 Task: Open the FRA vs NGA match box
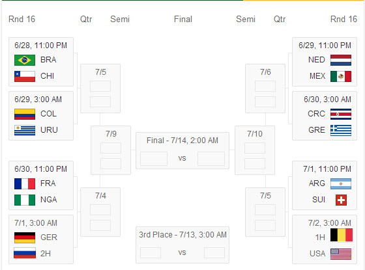[x=41, y=185]
